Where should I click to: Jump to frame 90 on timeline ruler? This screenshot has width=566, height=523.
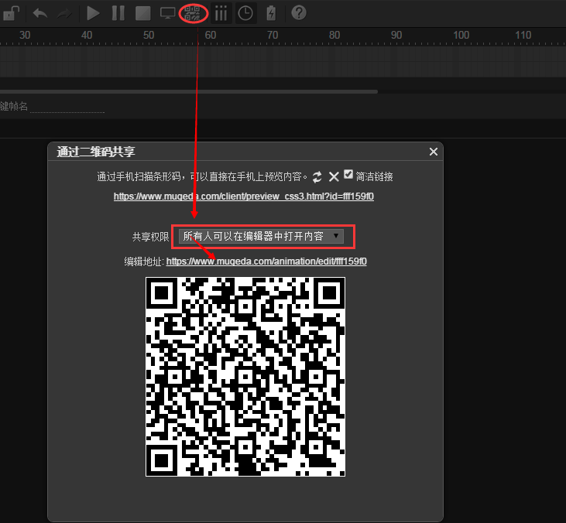(396, 35)
